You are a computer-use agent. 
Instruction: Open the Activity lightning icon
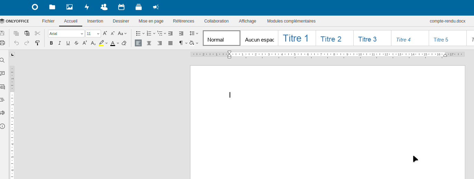87,7
